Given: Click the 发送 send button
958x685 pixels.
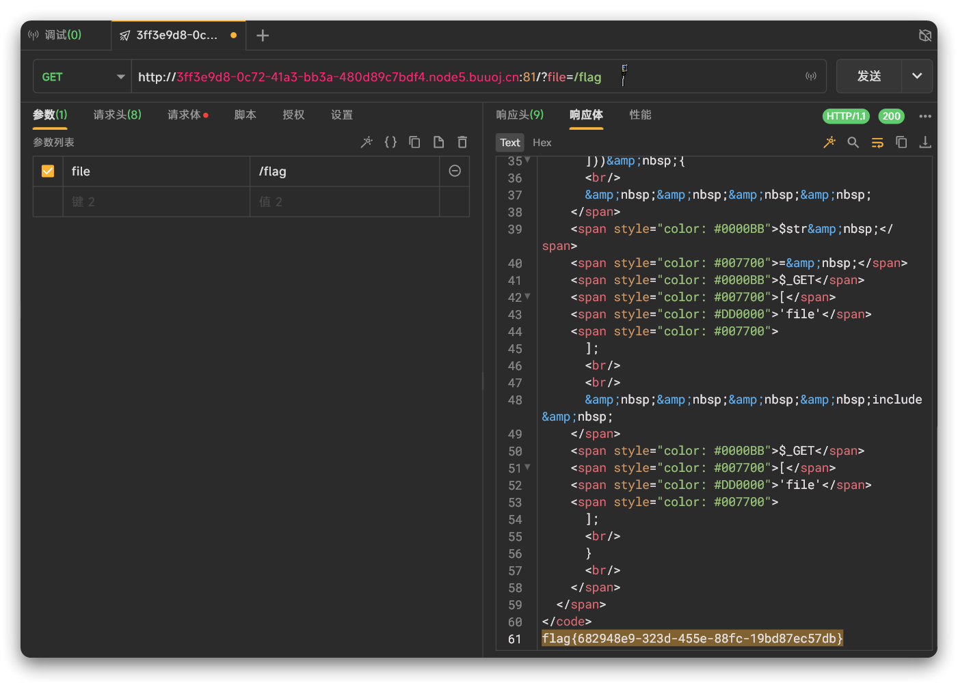Looking at the screenshot, I should pyautogui.click(x=869, y=76).
